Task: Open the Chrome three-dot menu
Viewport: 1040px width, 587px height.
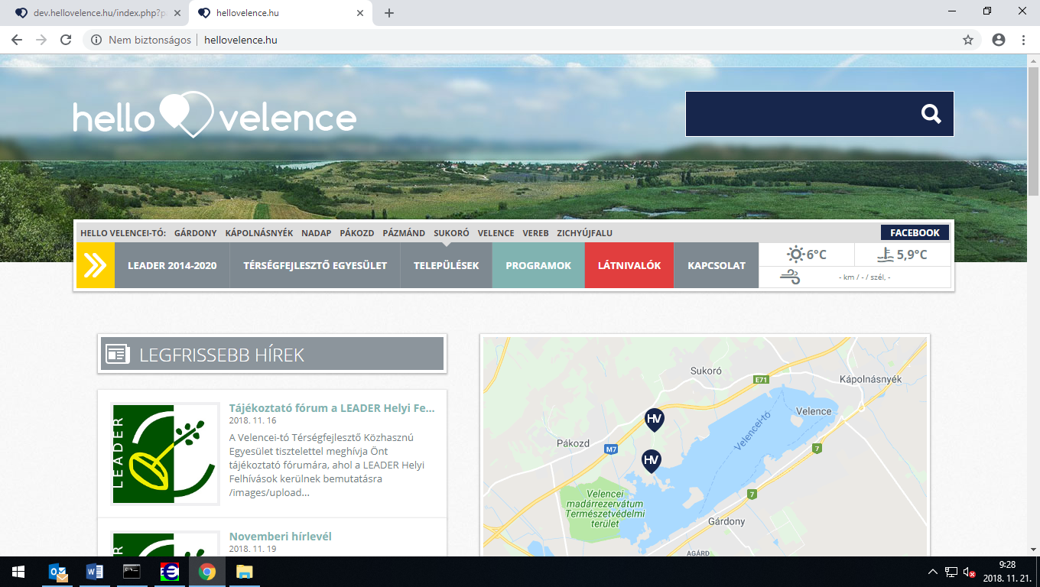Action: point(1023,40)
